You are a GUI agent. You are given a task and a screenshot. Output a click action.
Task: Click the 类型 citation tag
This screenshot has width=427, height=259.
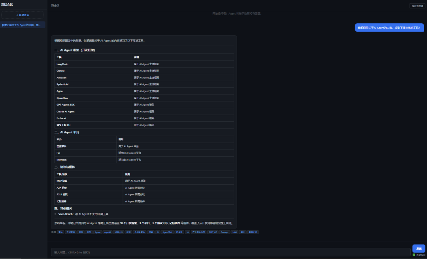tap(89, 233)
